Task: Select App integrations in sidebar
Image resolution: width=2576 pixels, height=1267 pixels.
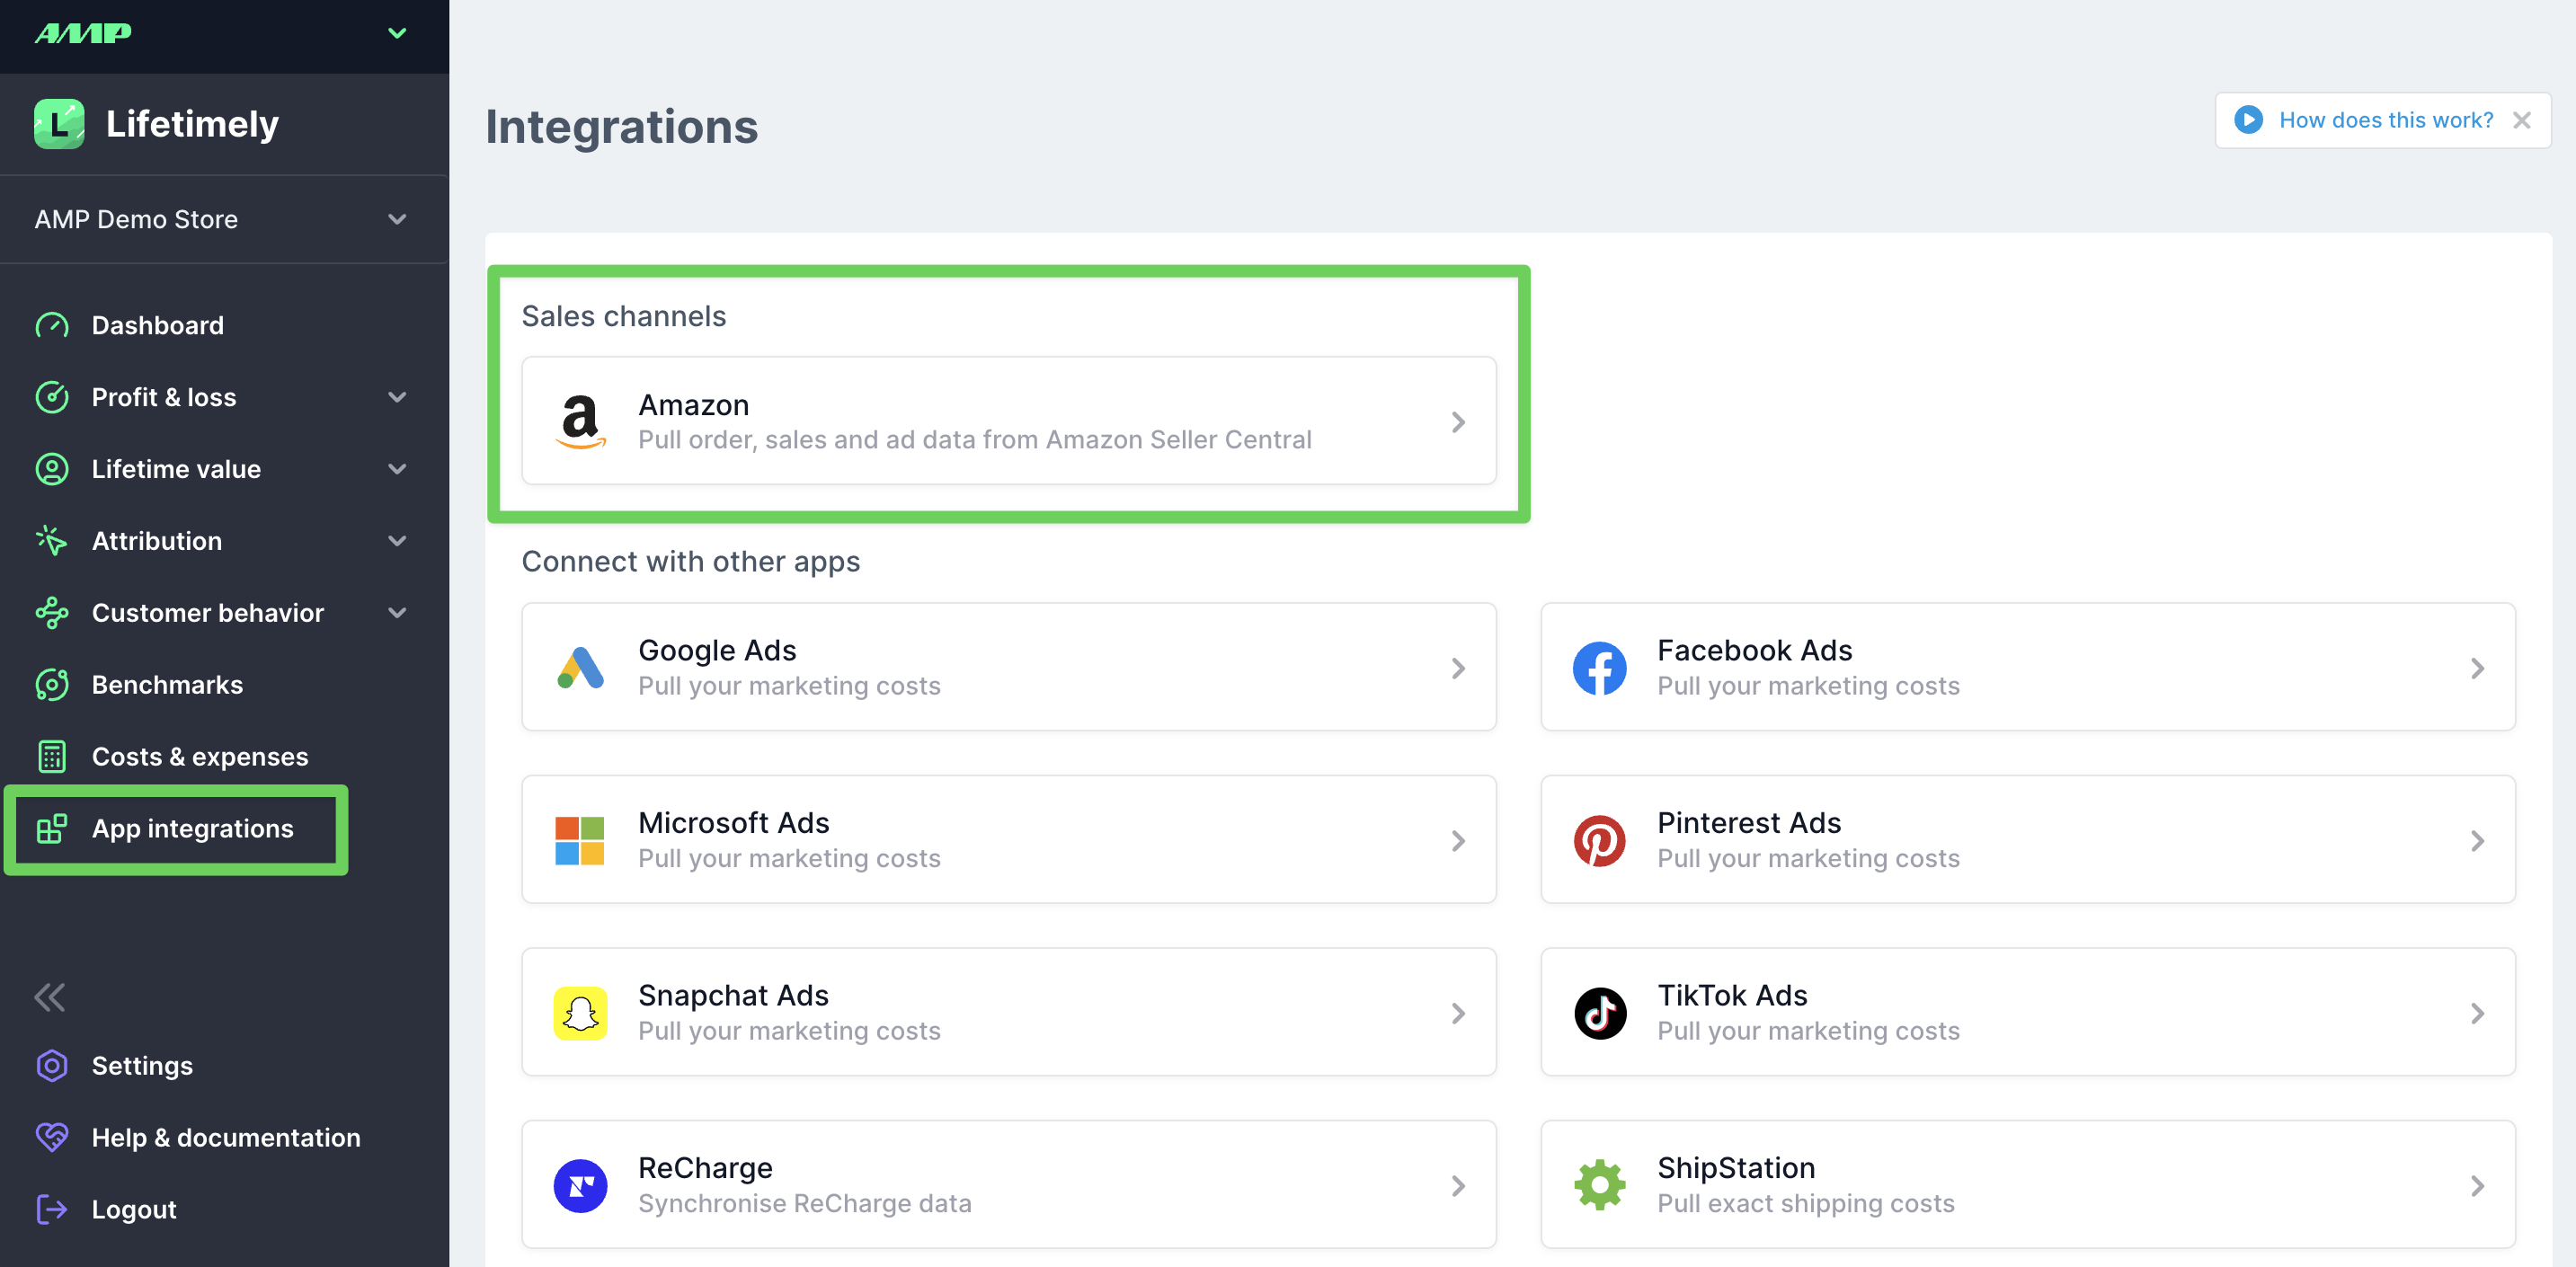Action: (x=192, y=829)
